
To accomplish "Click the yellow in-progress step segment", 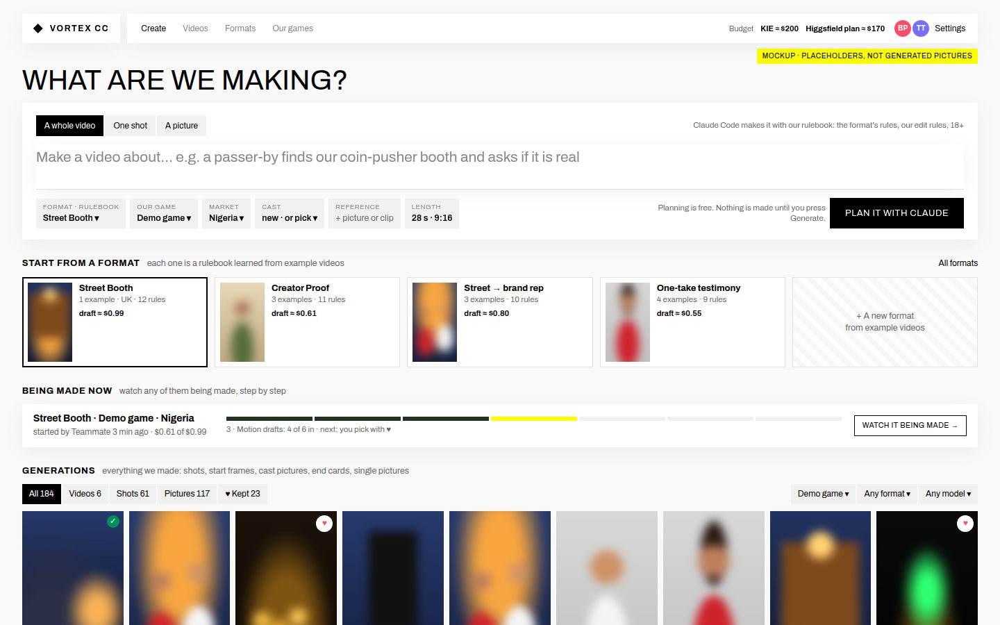I will click(x=534, y=419).
